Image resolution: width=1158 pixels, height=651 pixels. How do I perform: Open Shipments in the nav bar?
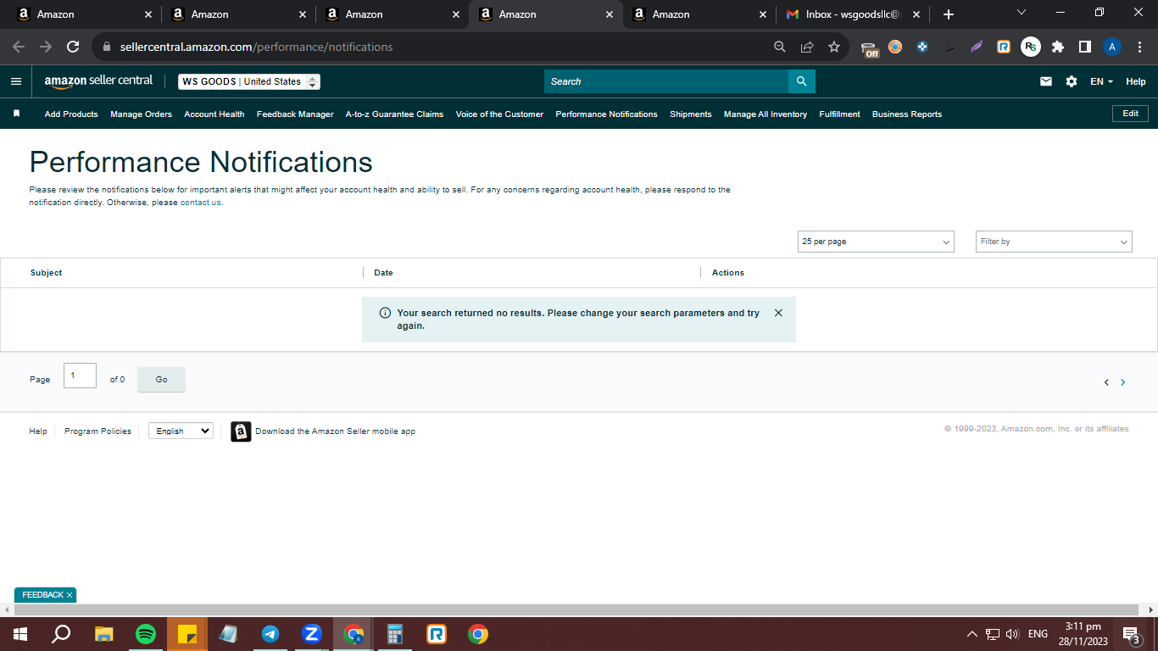point(691,114)
